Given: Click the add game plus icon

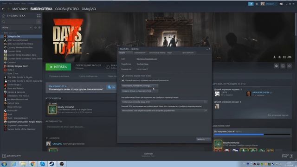Looking at the screenshot, I should pos(4,156).
